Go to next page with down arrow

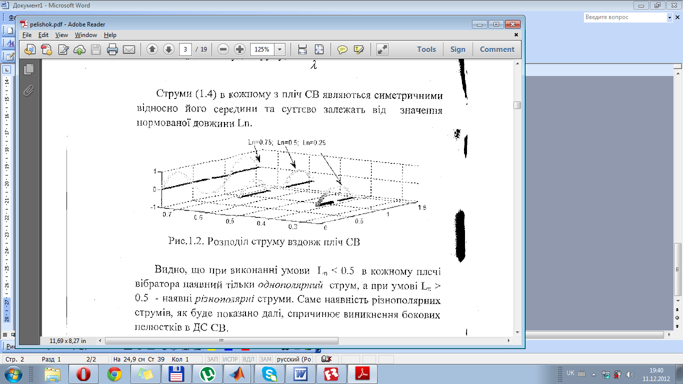pyautogui.click(x=168, y=49)
